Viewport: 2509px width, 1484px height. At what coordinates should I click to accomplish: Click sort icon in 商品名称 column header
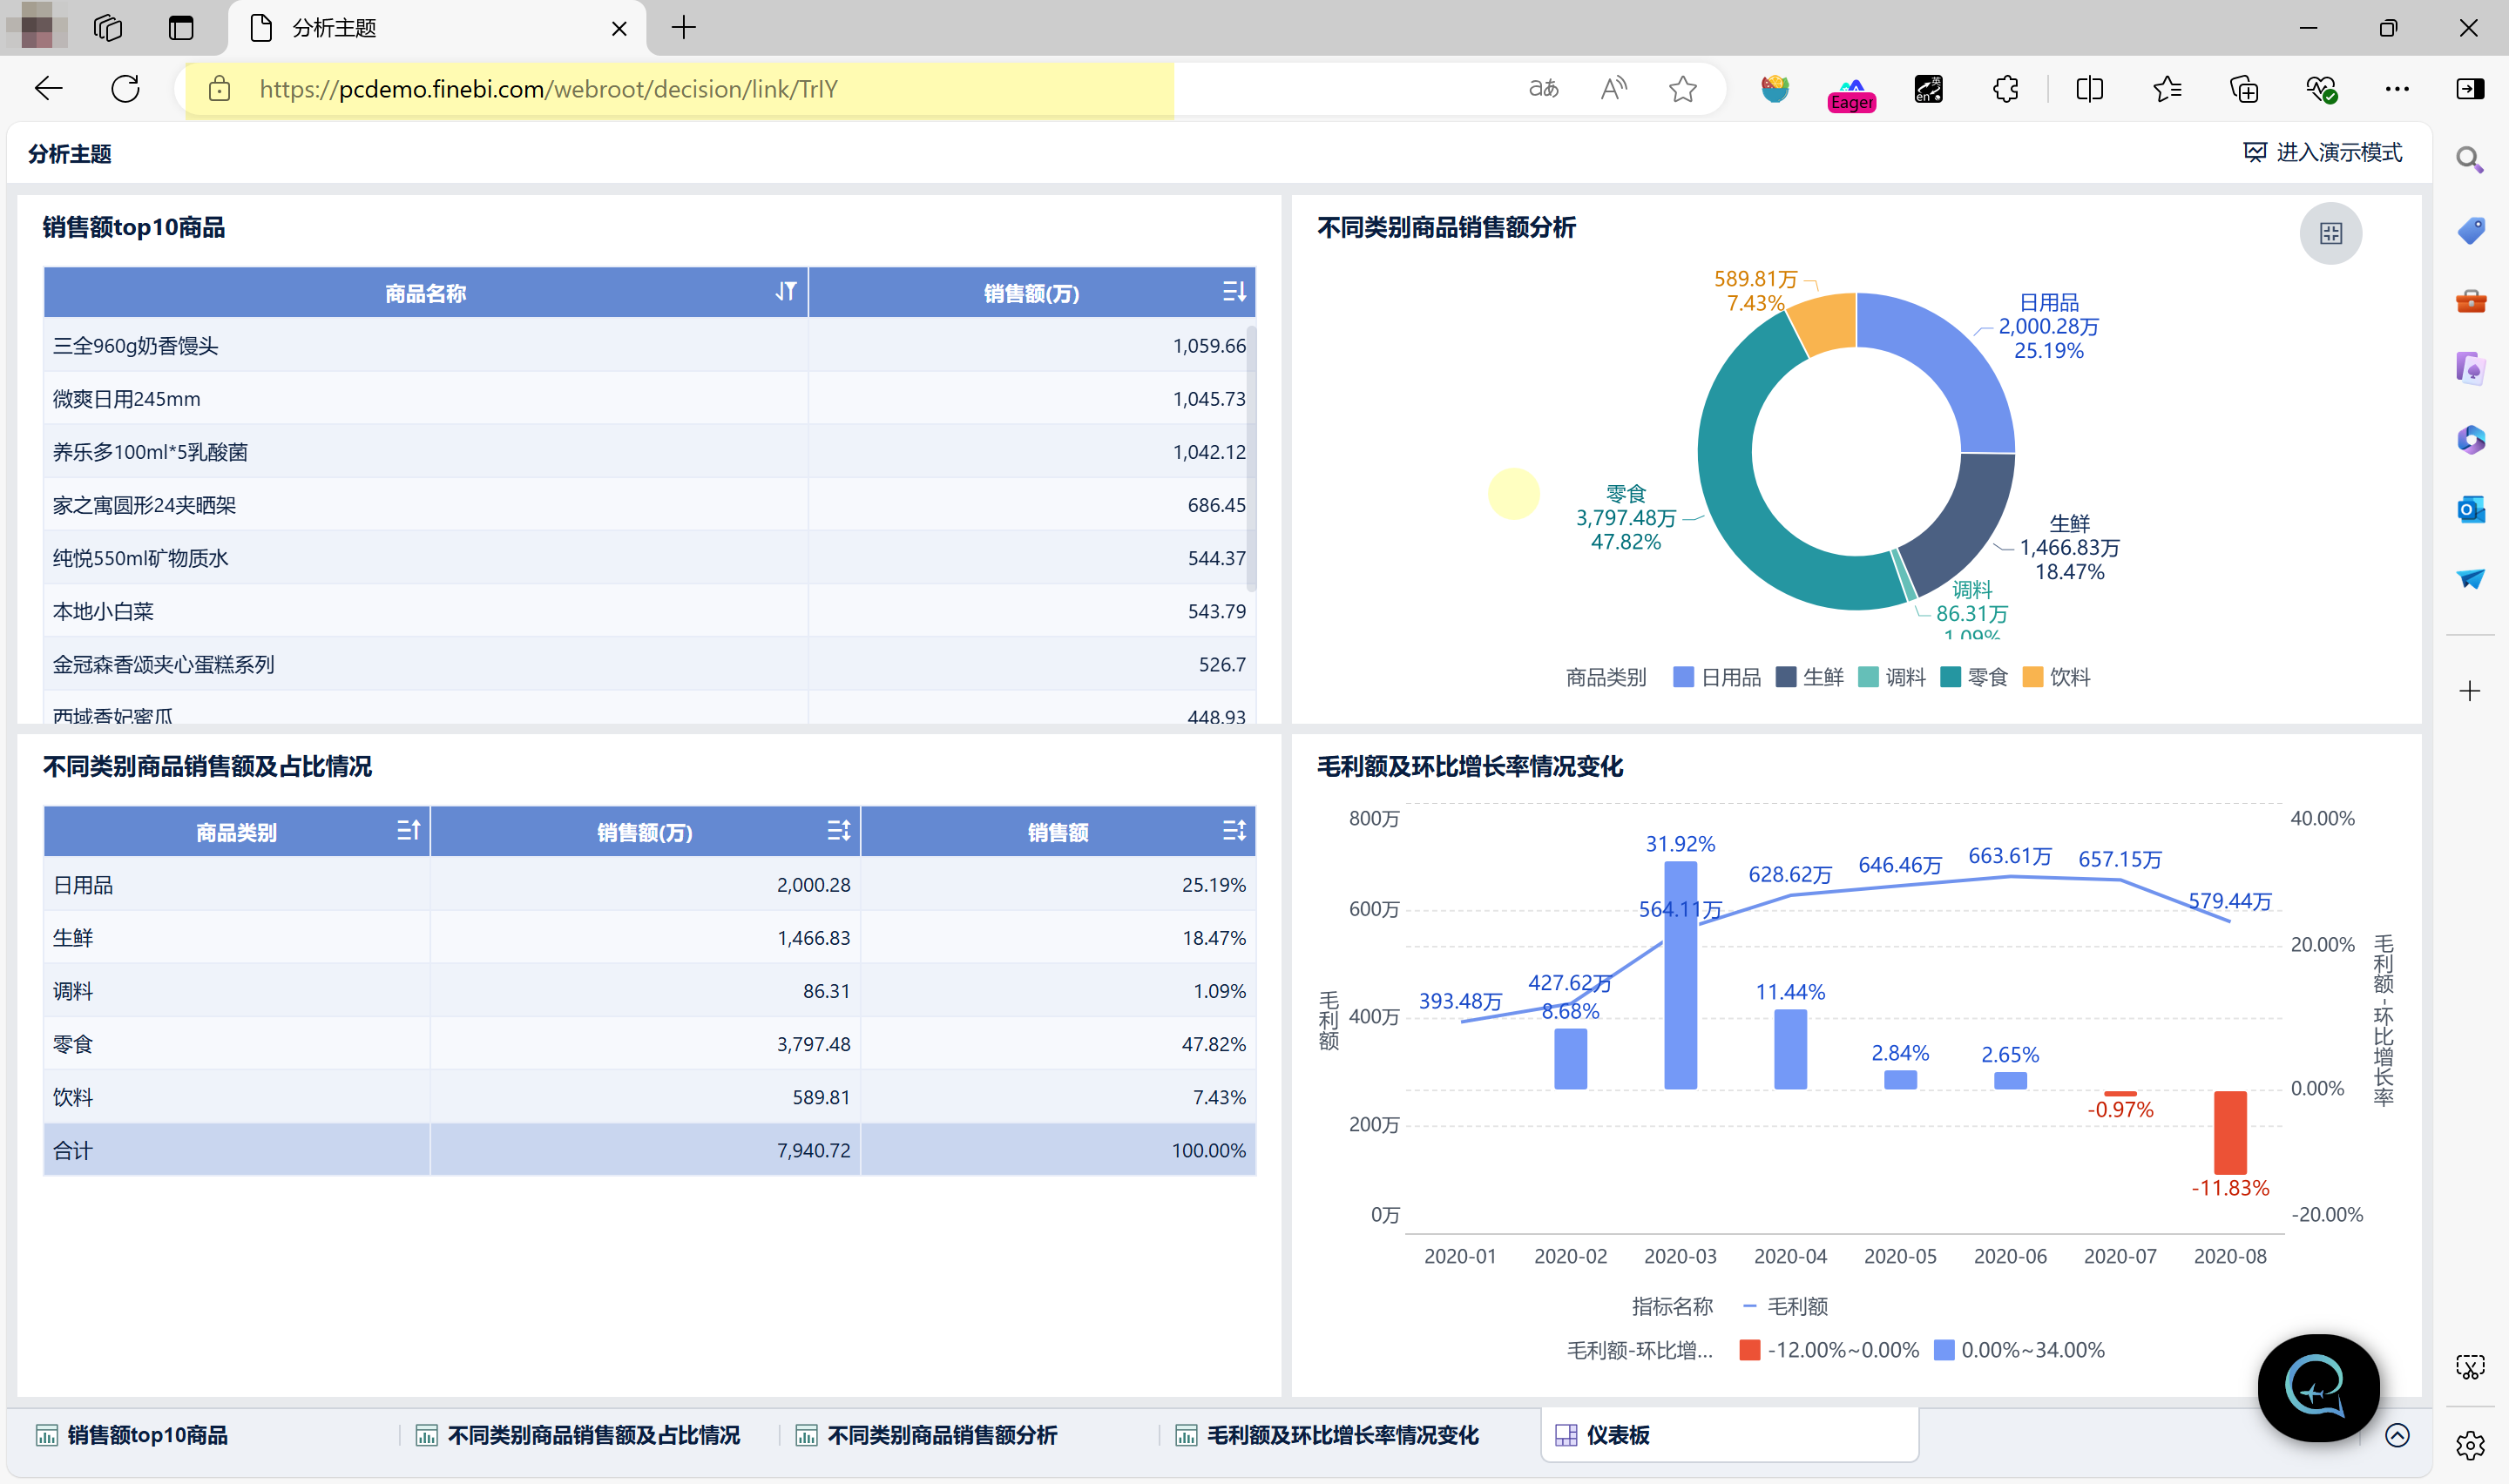click(786, 292)
